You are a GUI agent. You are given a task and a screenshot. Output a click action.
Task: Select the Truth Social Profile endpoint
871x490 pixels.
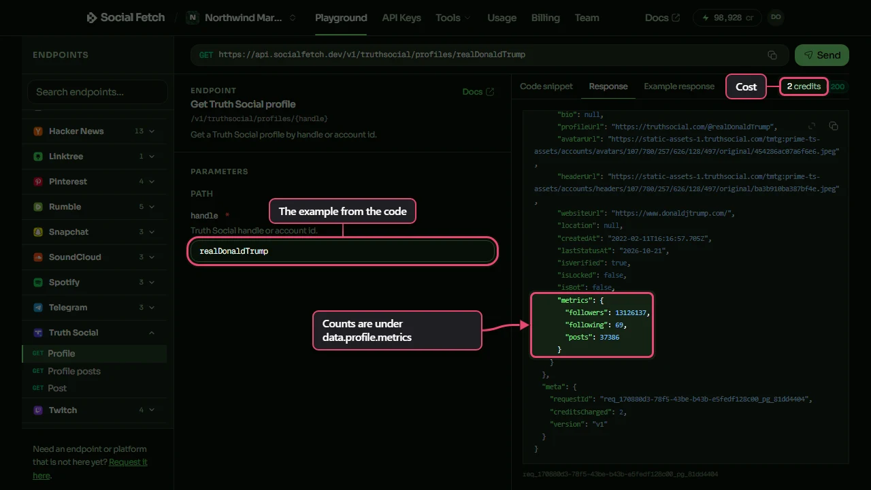pos(95,354)
